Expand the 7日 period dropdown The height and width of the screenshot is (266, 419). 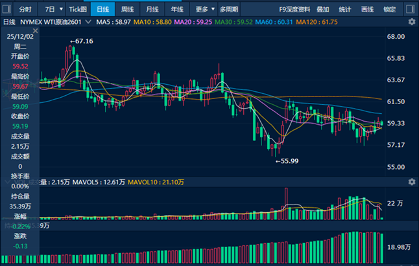(54, 10)
